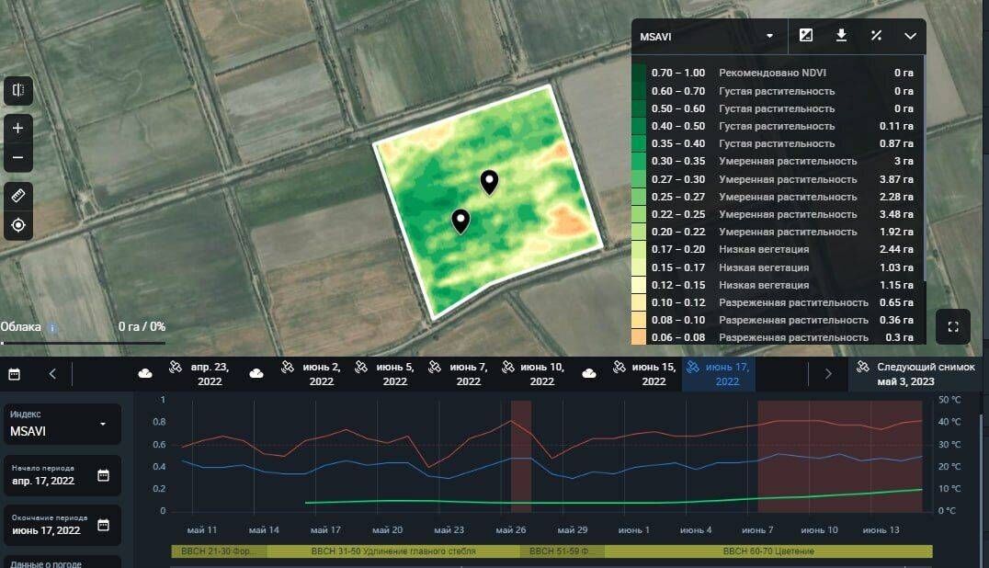Select the июнь 10, 2022 image
The width and height of the screenshot is (989, 568).
[535, 374]
